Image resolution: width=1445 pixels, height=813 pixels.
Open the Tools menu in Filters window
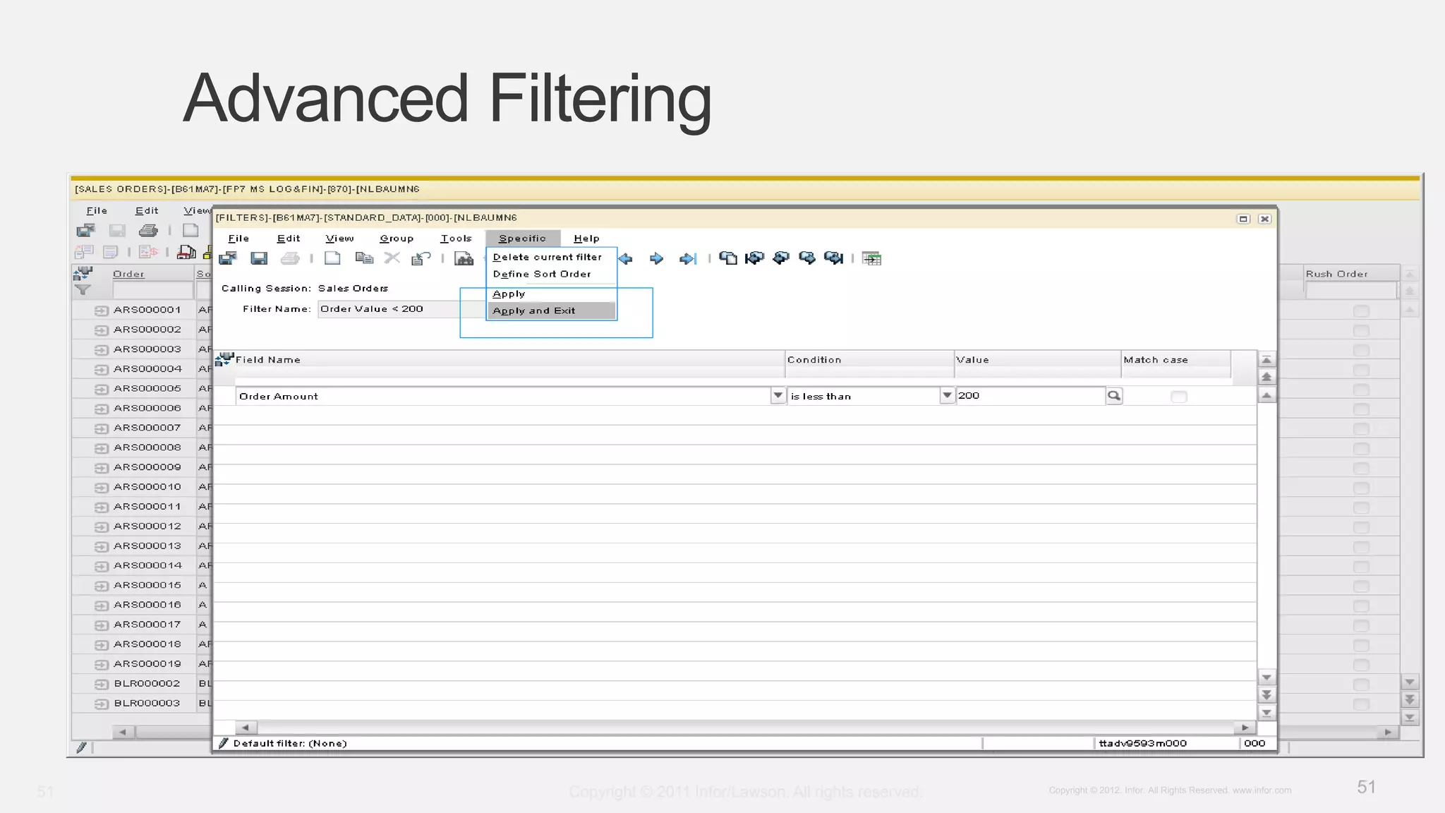456,239
